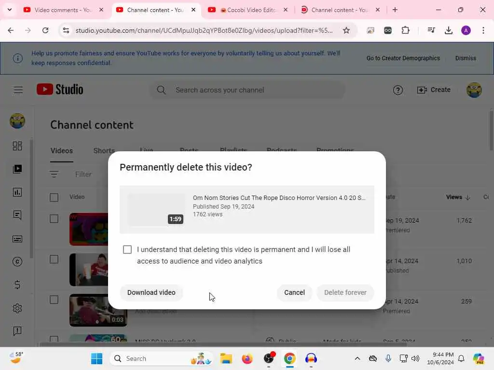This screenshot has width=494, height=370.
Task: Select the checkbox for the 1,762 views video
Action: coord(54,219)
